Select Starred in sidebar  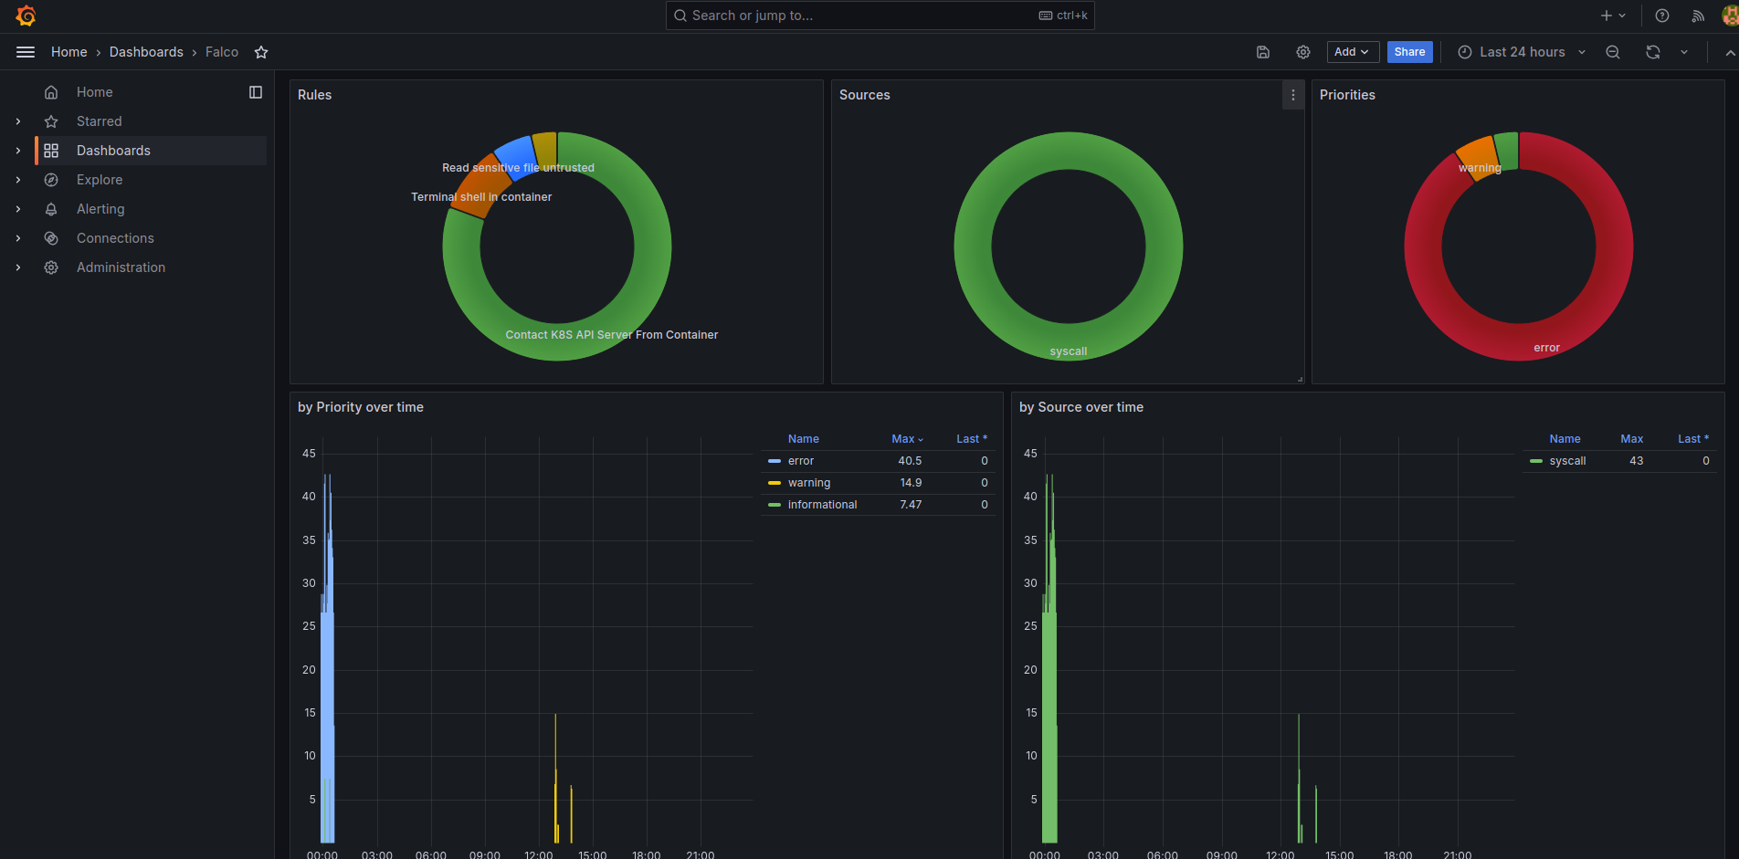point(100,121)
